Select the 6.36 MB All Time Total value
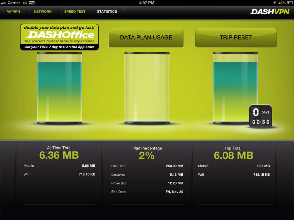The width and height of the screenshot is (294, 220). coord(59,155)
